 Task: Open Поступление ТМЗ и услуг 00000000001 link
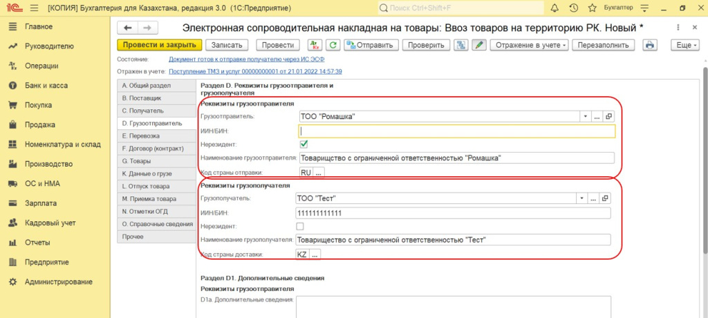tap(255, 71)
